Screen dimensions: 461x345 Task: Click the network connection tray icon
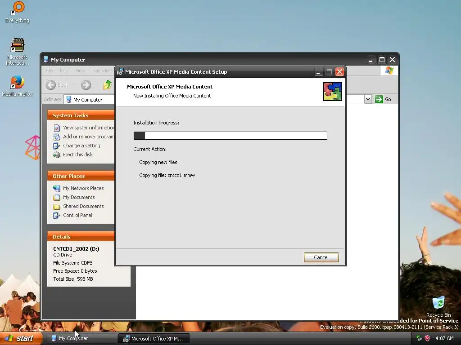click(419, 338)
